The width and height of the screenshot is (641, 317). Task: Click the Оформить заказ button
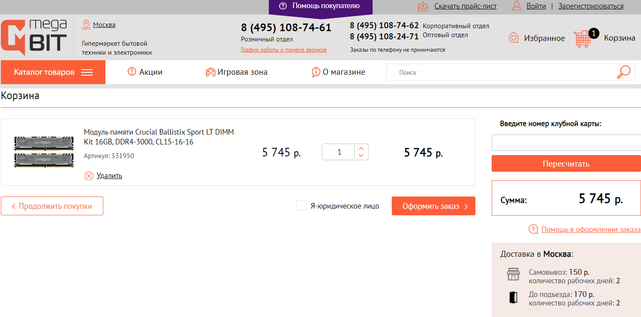pos(434,206)
